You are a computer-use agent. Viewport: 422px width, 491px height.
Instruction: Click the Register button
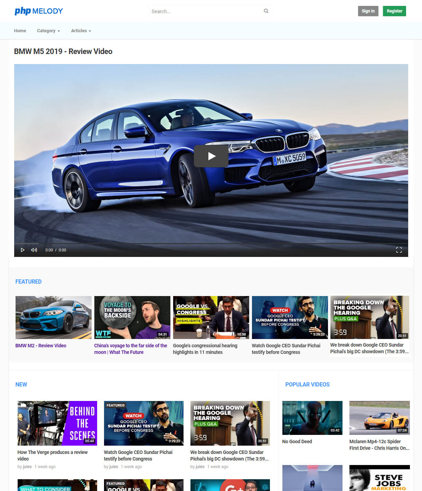pyautogui.click(x=395, y=11)
